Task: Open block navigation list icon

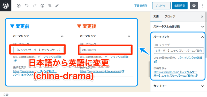Action: pos(50,6)
